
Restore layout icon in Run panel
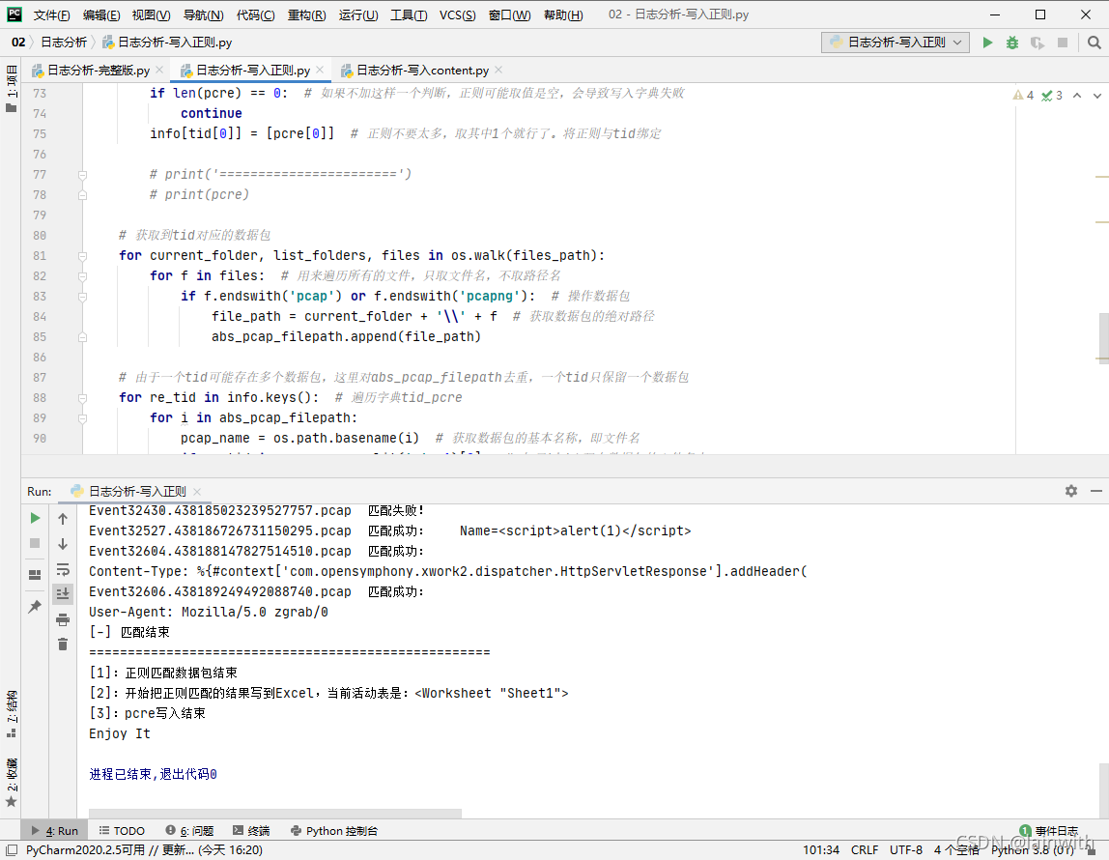35,574
